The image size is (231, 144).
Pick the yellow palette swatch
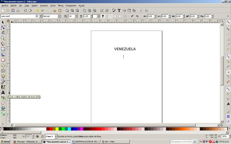[57, 129]
